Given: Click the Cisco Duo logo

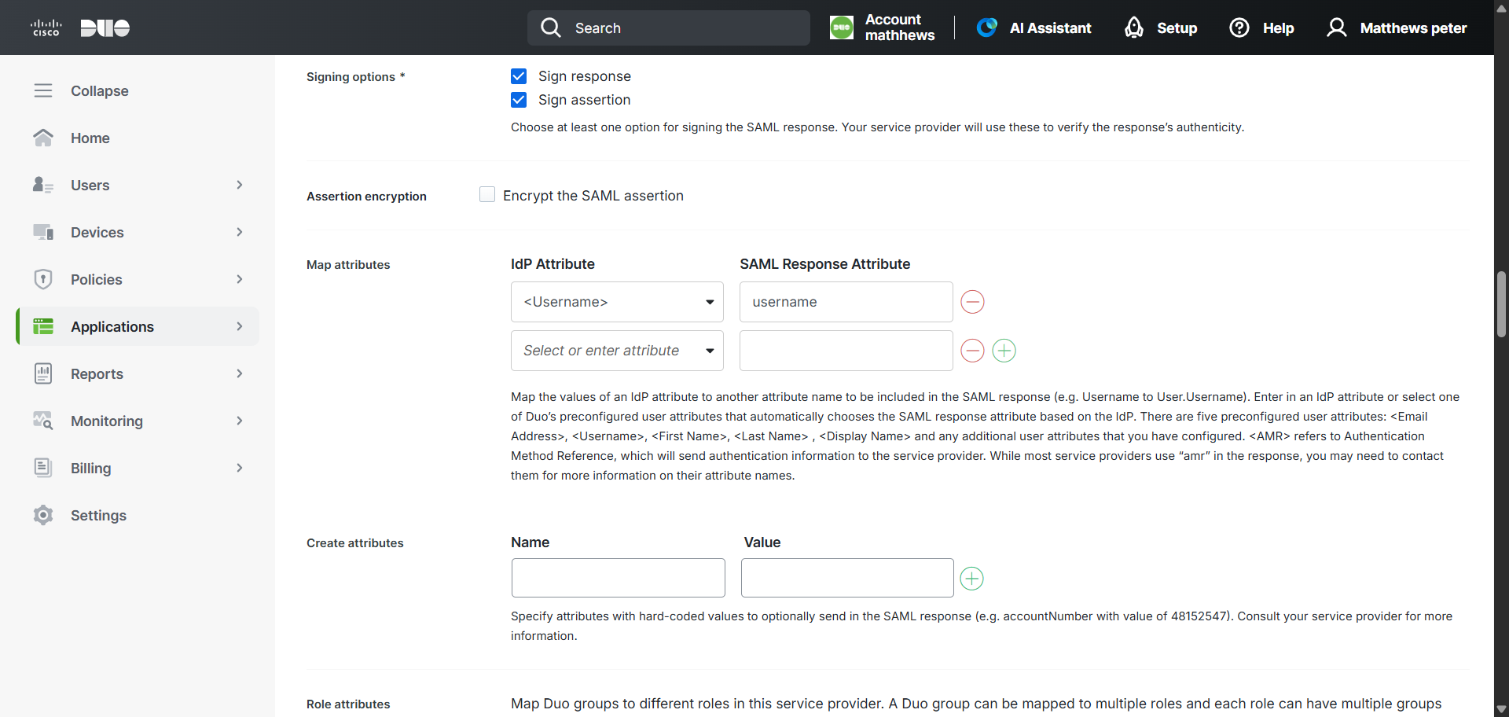Looking at the screenshot, I should (79, 28).
